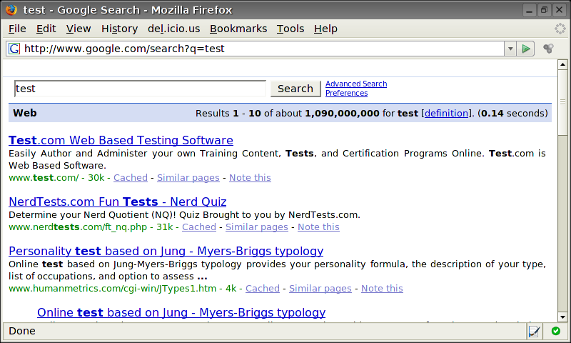Click the Google favicon in address bar
This screenshot has height=343, width=571.
[14, 49]
